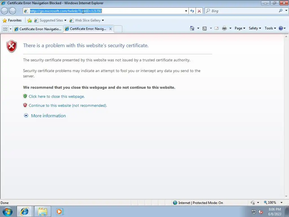Close the active Certificate Error tab
This screenshot has height=217, width=289.
(110, 29)
